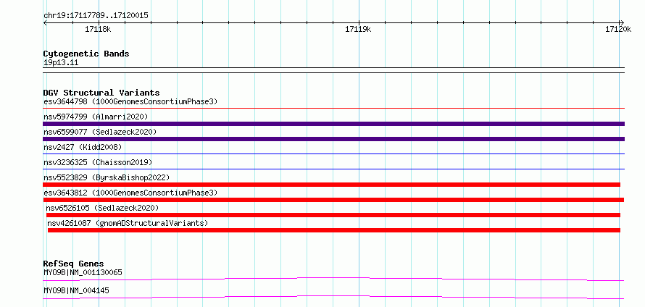Viewport: 645px width, 307px height.
Task: Click the purple bar for nsv6599077
Action: (x=333, y=139)
